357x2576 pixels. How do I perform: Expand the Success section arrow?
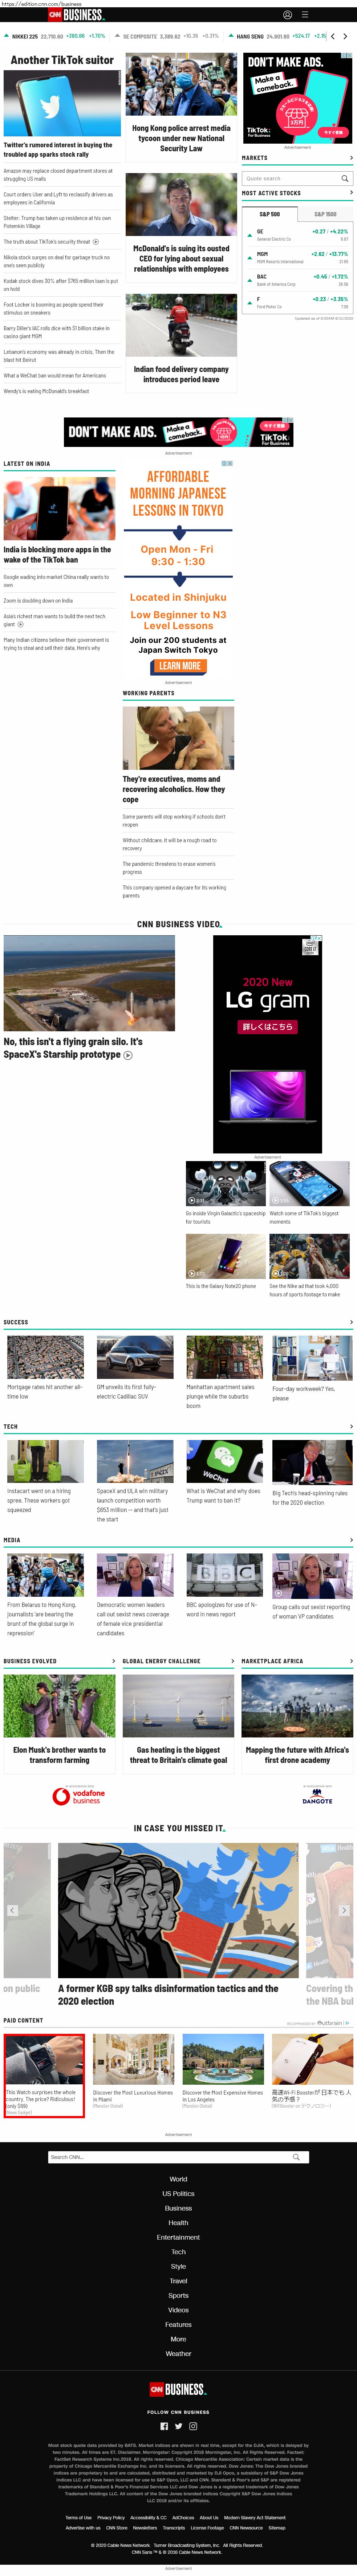tap(351, 1322)
